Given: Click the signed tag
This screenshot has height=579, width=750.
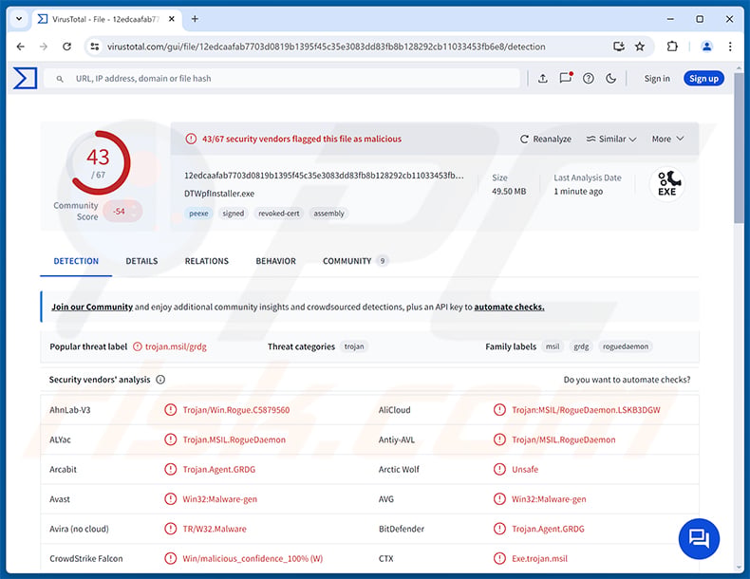Looking at the screenshot, I should point(233,214).
